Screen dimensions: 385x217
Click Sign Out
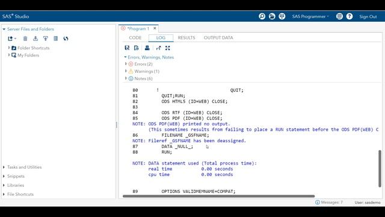[368, 17]
